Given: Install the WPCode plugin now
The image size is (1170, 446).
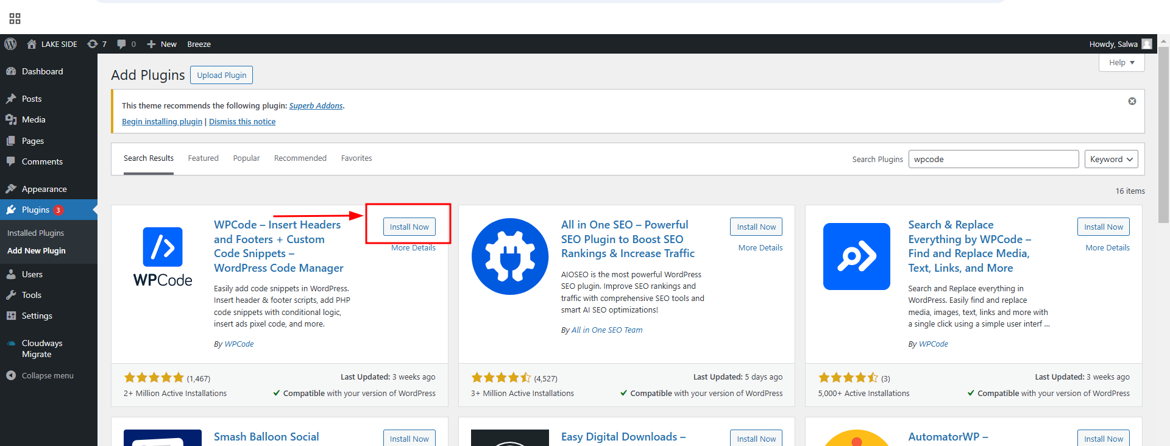Looking at the screenshot, I should pos(409,227).
